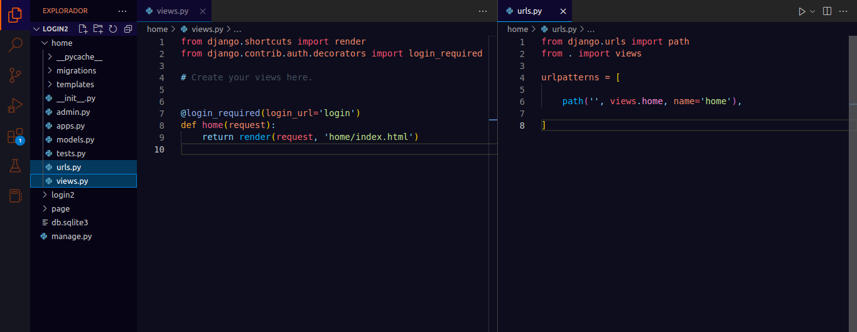Close the urls.py tab
Image resolution: width=857 pixels, height=332 pixels.
(x=563, y=11)
